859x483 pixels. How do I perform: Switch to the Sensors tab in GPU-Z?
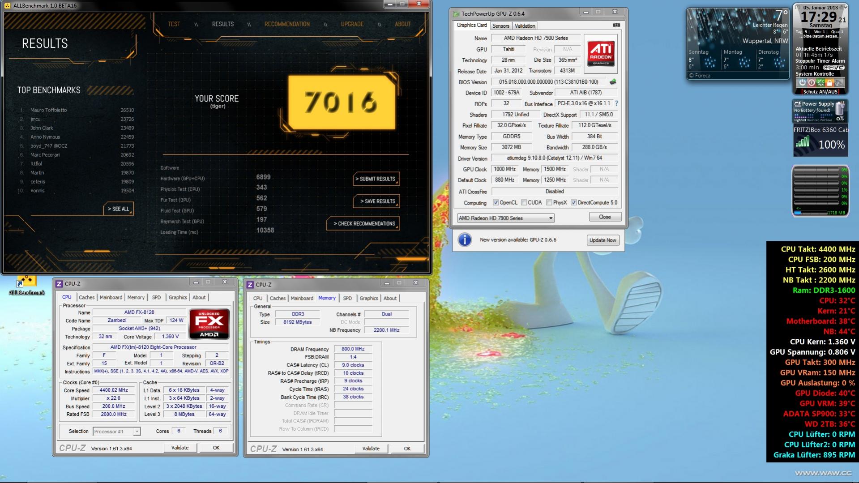[x=501, y=26]
